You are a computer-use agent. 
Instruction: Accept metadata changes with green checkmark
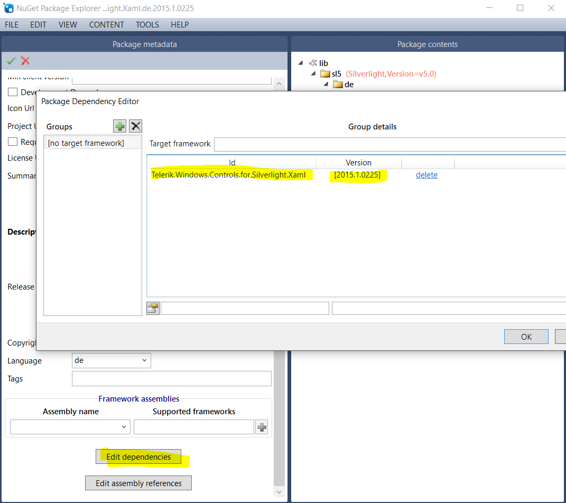pyautogui.click(x=11, y=61)
